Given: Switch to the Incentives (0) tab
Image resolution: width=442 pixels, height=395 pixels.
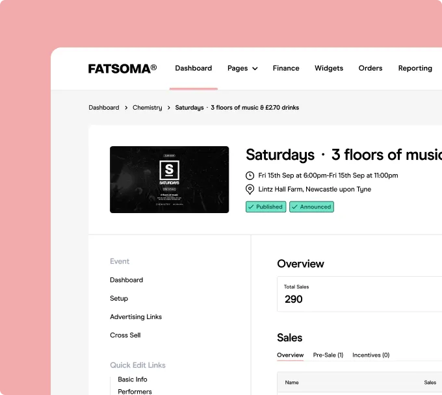Looking at the screenshot, I should coord(371,355).
